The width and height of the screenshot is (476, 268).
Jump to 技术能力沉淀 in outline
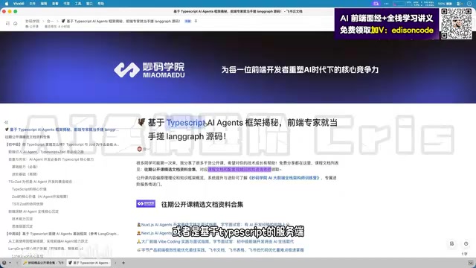pos(22,219)
